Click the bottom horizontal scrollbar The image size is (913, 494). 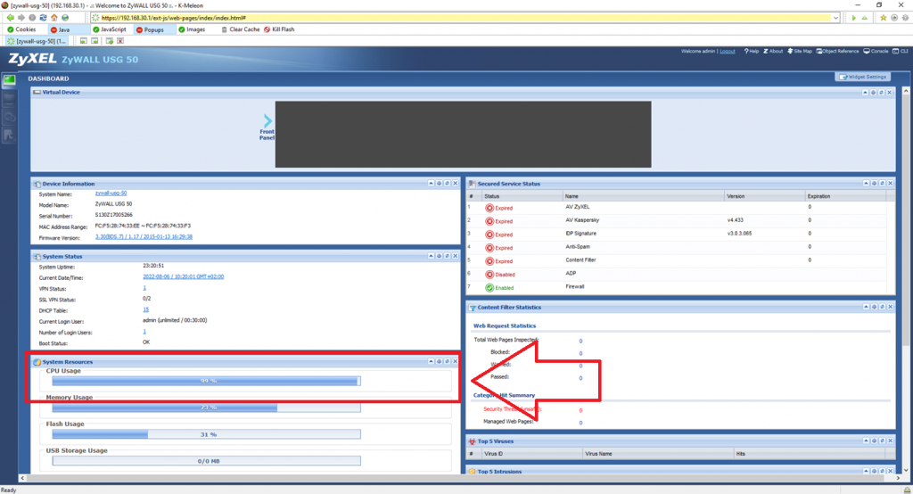460,478
